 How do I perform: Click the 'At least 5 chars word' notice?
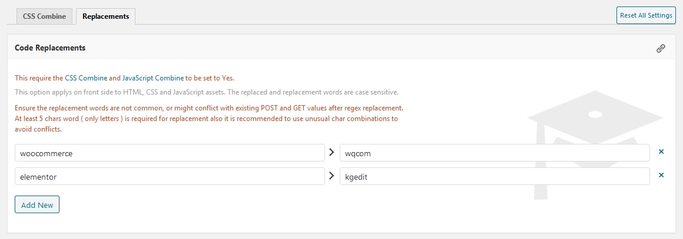coord(207,124)
